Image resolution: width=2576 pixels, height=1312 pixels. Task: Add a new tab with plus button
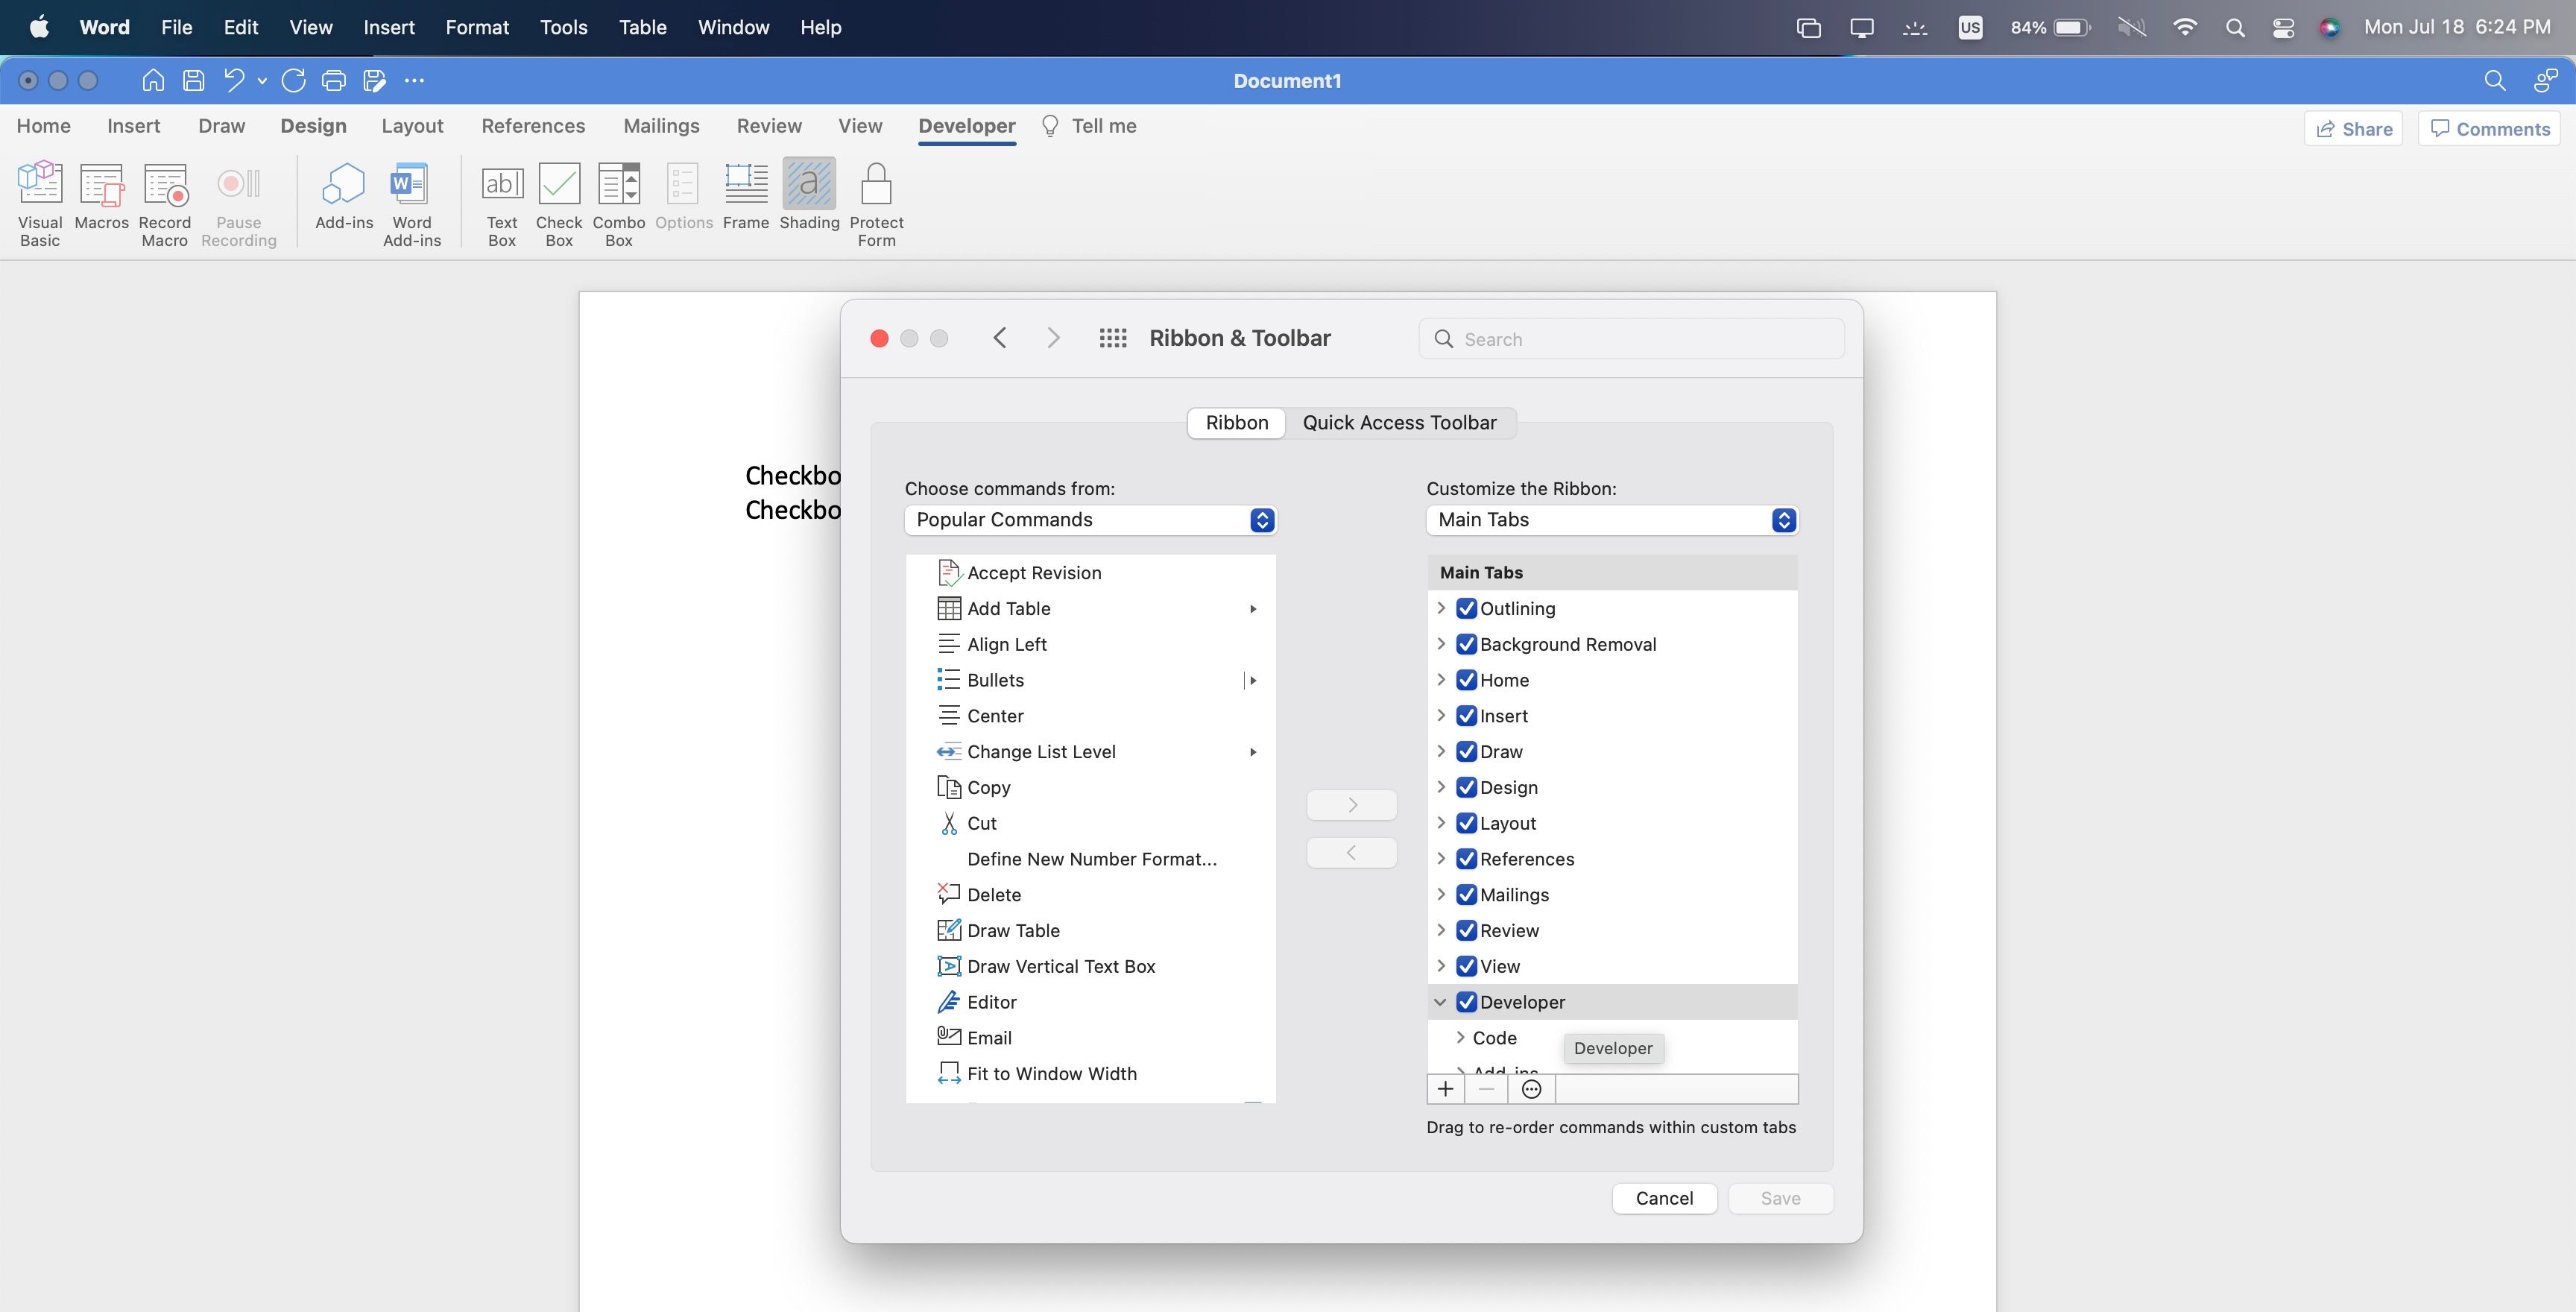coord(1445,1089)
